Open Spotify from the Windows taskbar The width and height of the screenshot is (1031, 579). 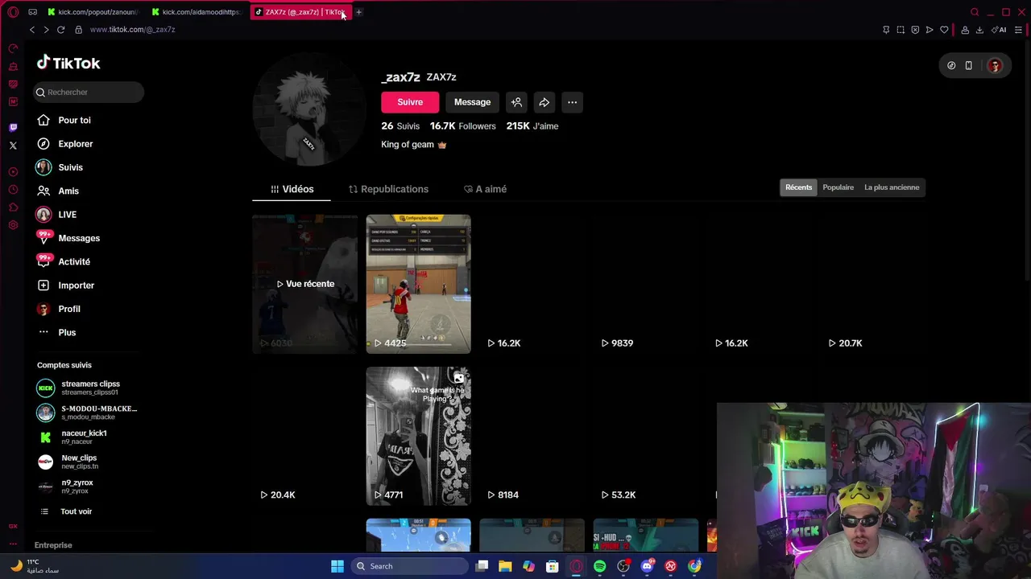599,566
